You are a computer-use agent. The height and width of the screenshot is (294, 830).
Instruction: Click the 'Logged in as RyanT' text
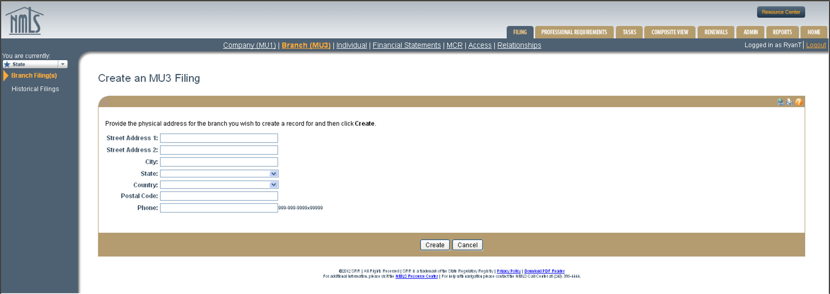[x=773, y=45]
